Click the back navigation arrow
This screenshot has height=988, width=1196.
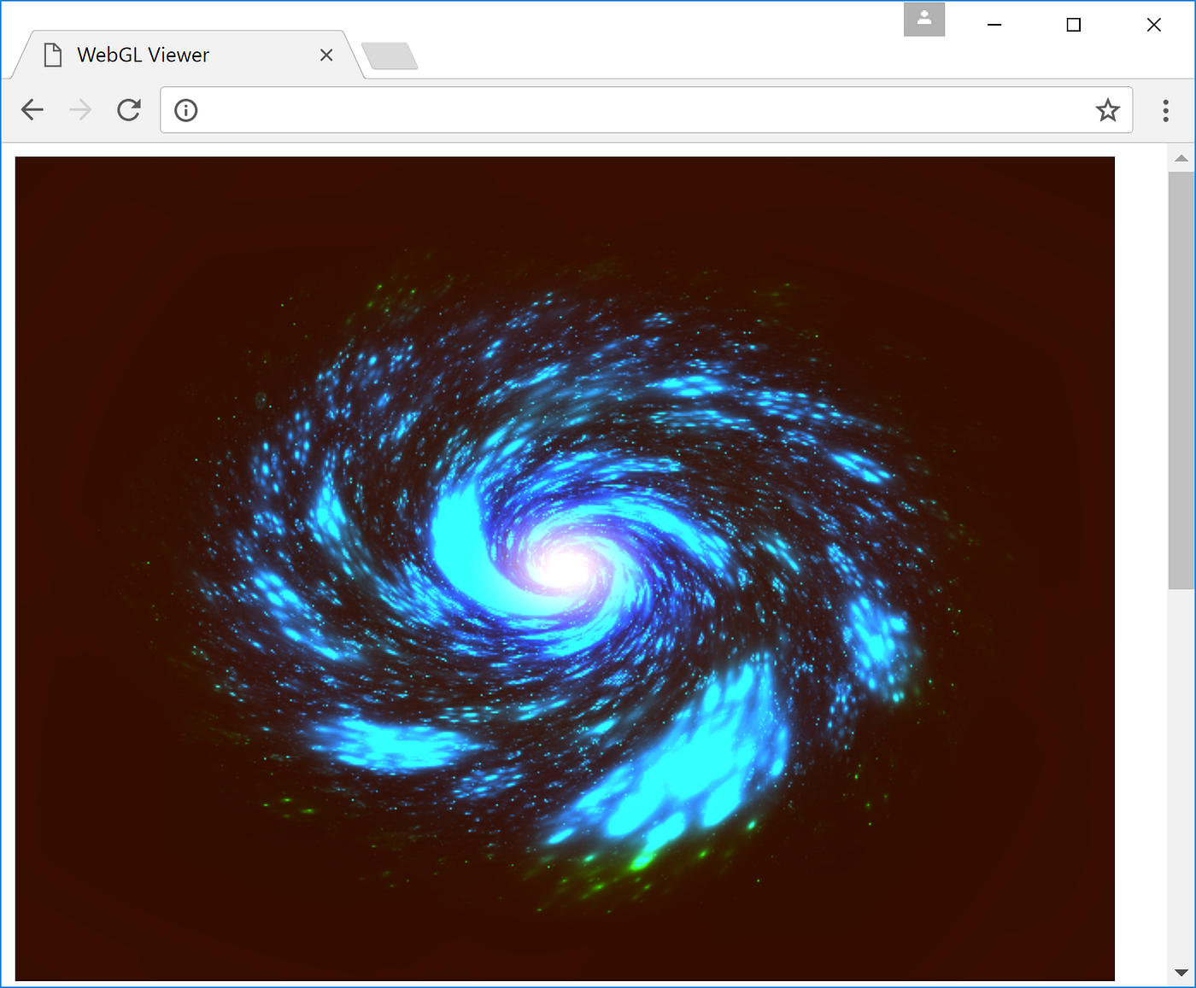[x=32, y=109]
